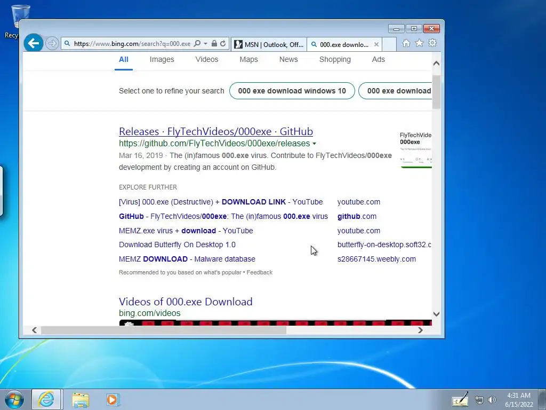Open the Maps search tab
Image resolution: width=546 pixels, height=410 pixels.
(x=248, y=60)
